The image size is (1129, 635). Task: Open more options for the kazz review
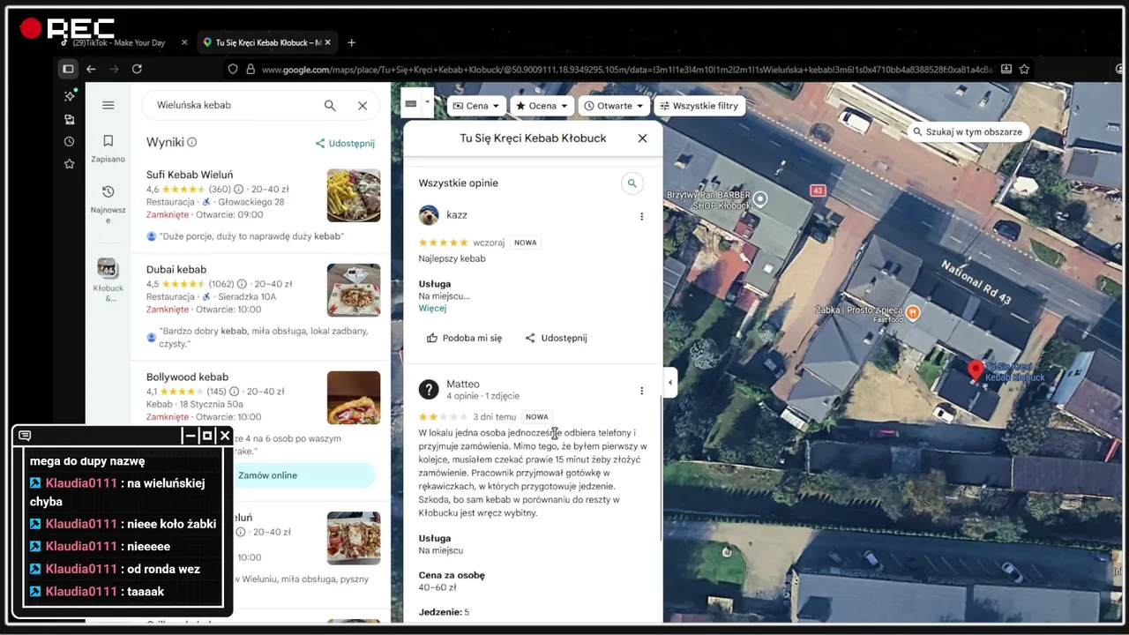[x=641, y=216]
